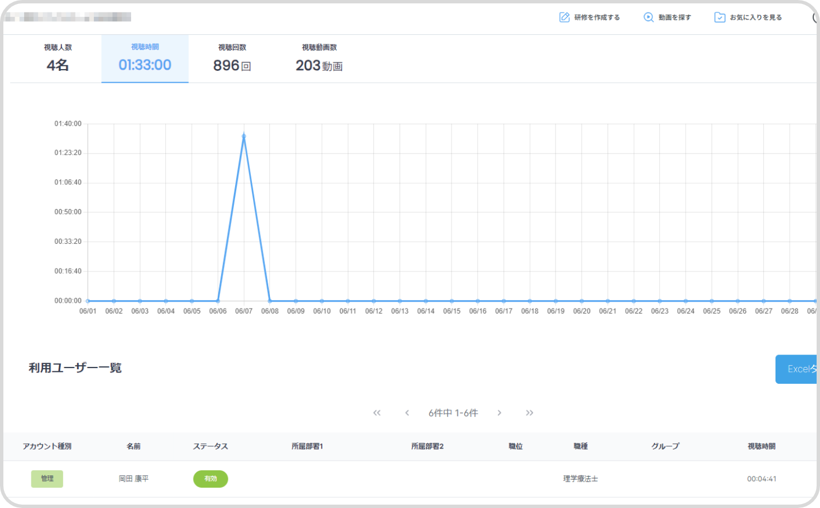Click the 理学療法士 job type cell

(x=580, y=479)
